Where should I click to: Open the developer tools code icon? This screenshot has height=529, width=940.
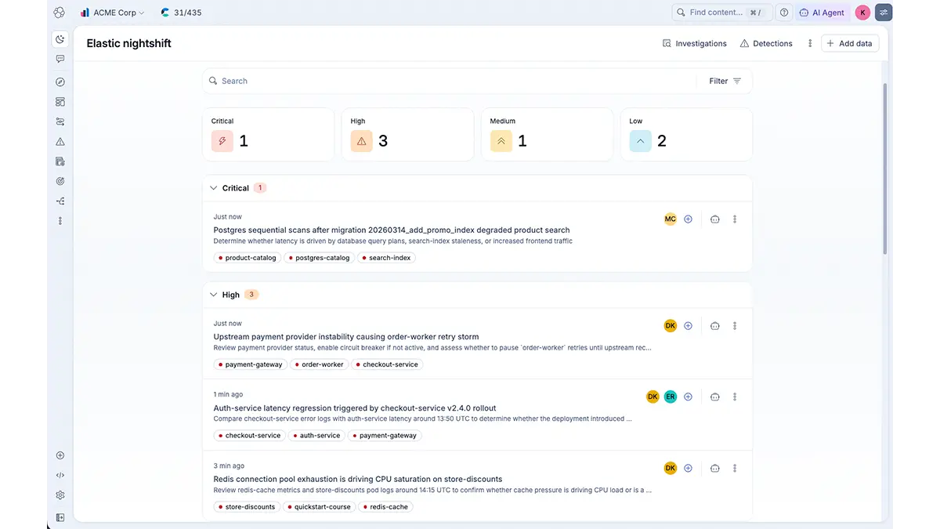(x=60, y=475)
